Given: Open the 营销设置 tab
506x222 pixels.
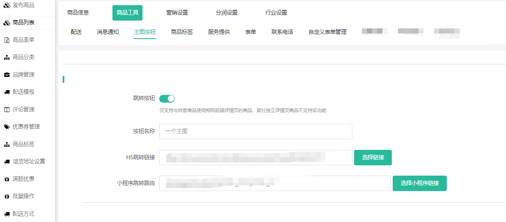Looking at the screenshot, I should pos(177,13).
